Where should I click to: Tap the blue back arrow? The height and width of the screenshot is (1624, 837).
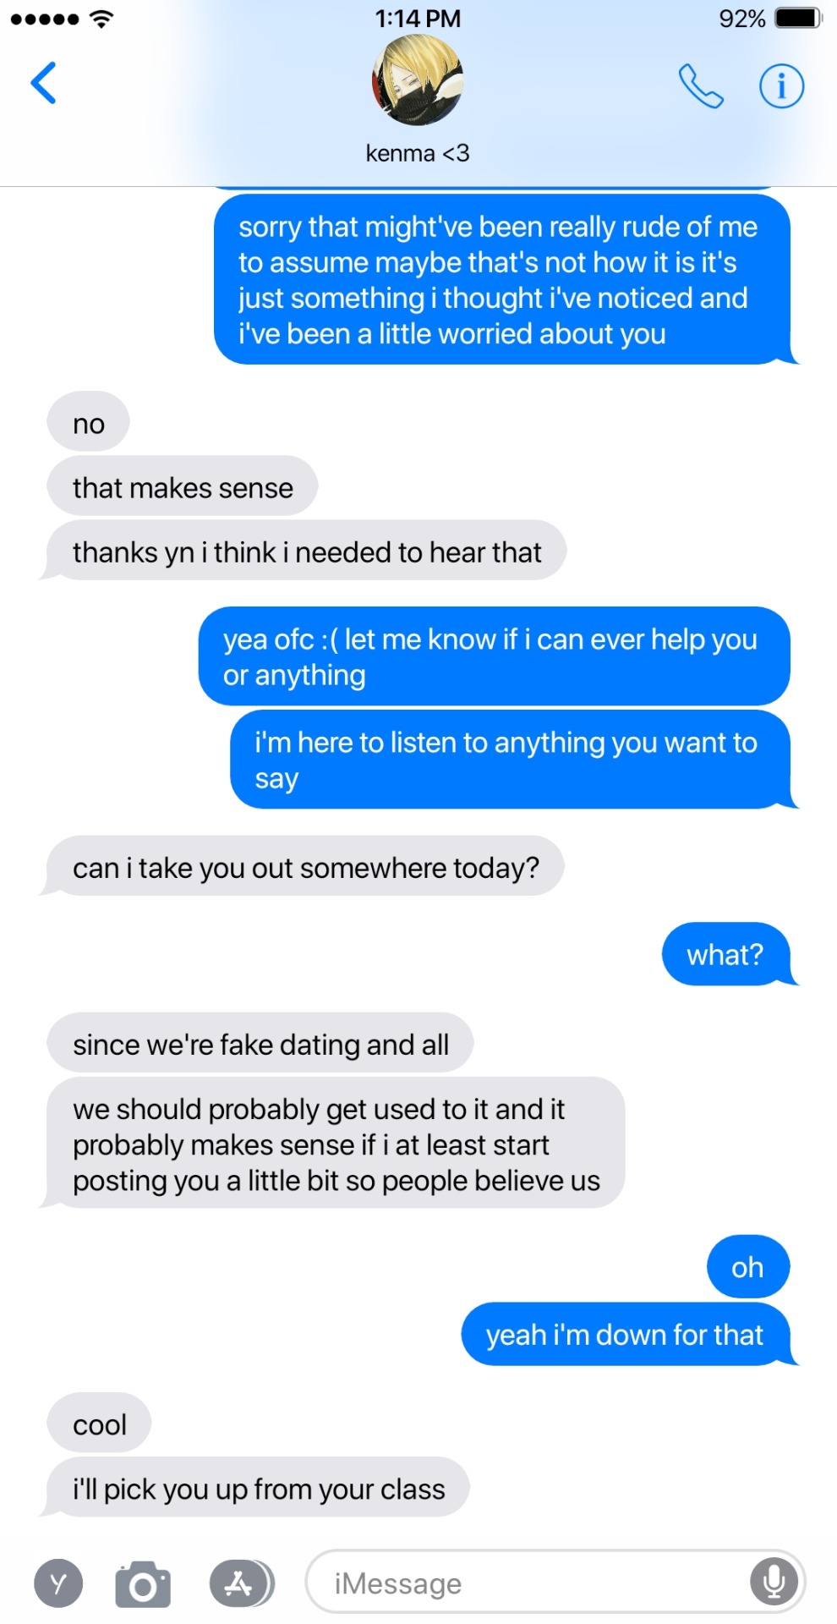point(43,83)
